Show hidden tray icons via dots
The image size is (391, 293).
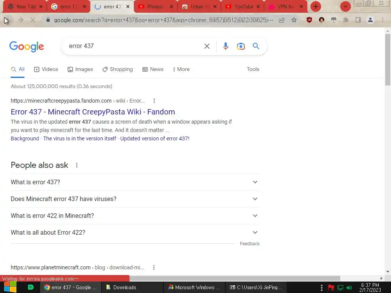[322, 288]
